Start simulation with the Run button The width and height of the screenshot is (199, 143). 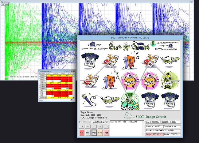click(88, 133)
